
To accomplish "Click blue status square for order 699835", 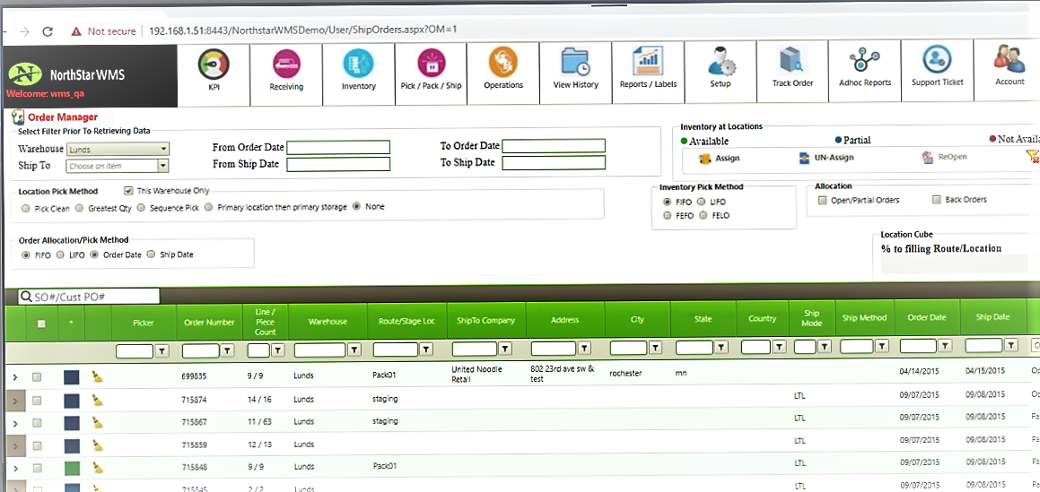I will (x=72, y=377).
